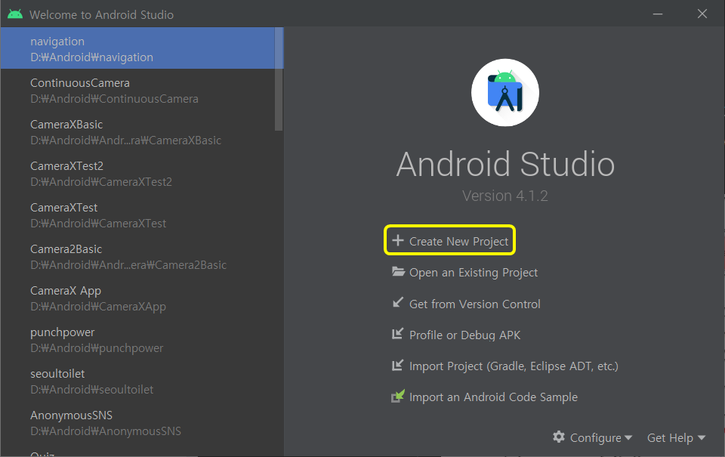Click the folder icon for Open an Existing Project

coord(398,271)
